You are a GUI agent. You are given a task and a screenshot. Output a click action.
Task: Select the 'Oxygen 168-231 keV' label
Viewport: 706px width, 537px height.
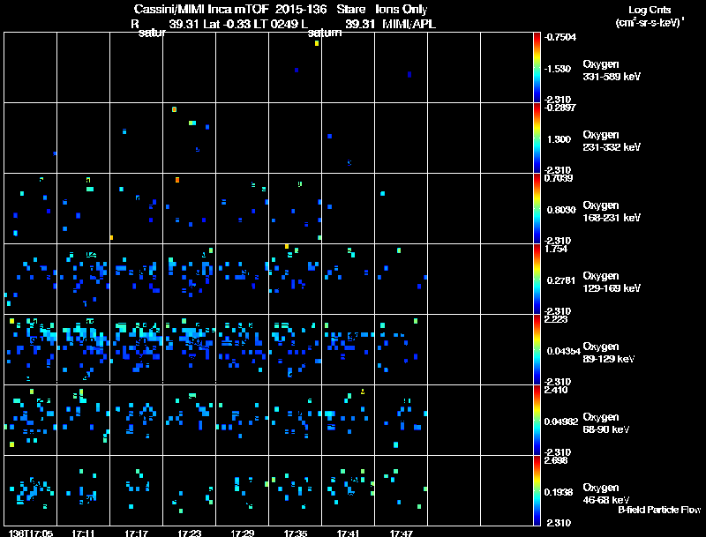point(612,212)
